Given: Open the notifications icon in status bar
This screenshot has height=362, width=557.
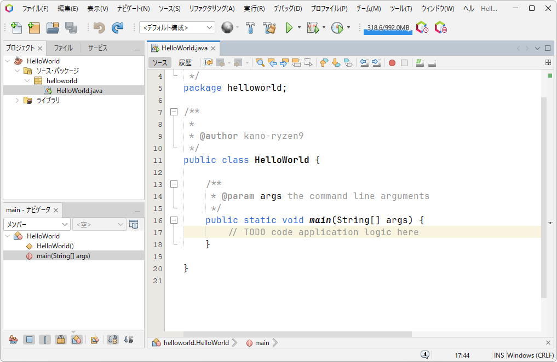Looking at the screenshot, I should (x=425, y=354).
